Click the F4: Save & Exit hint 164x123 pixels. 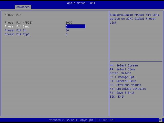(x=122, y=93)
